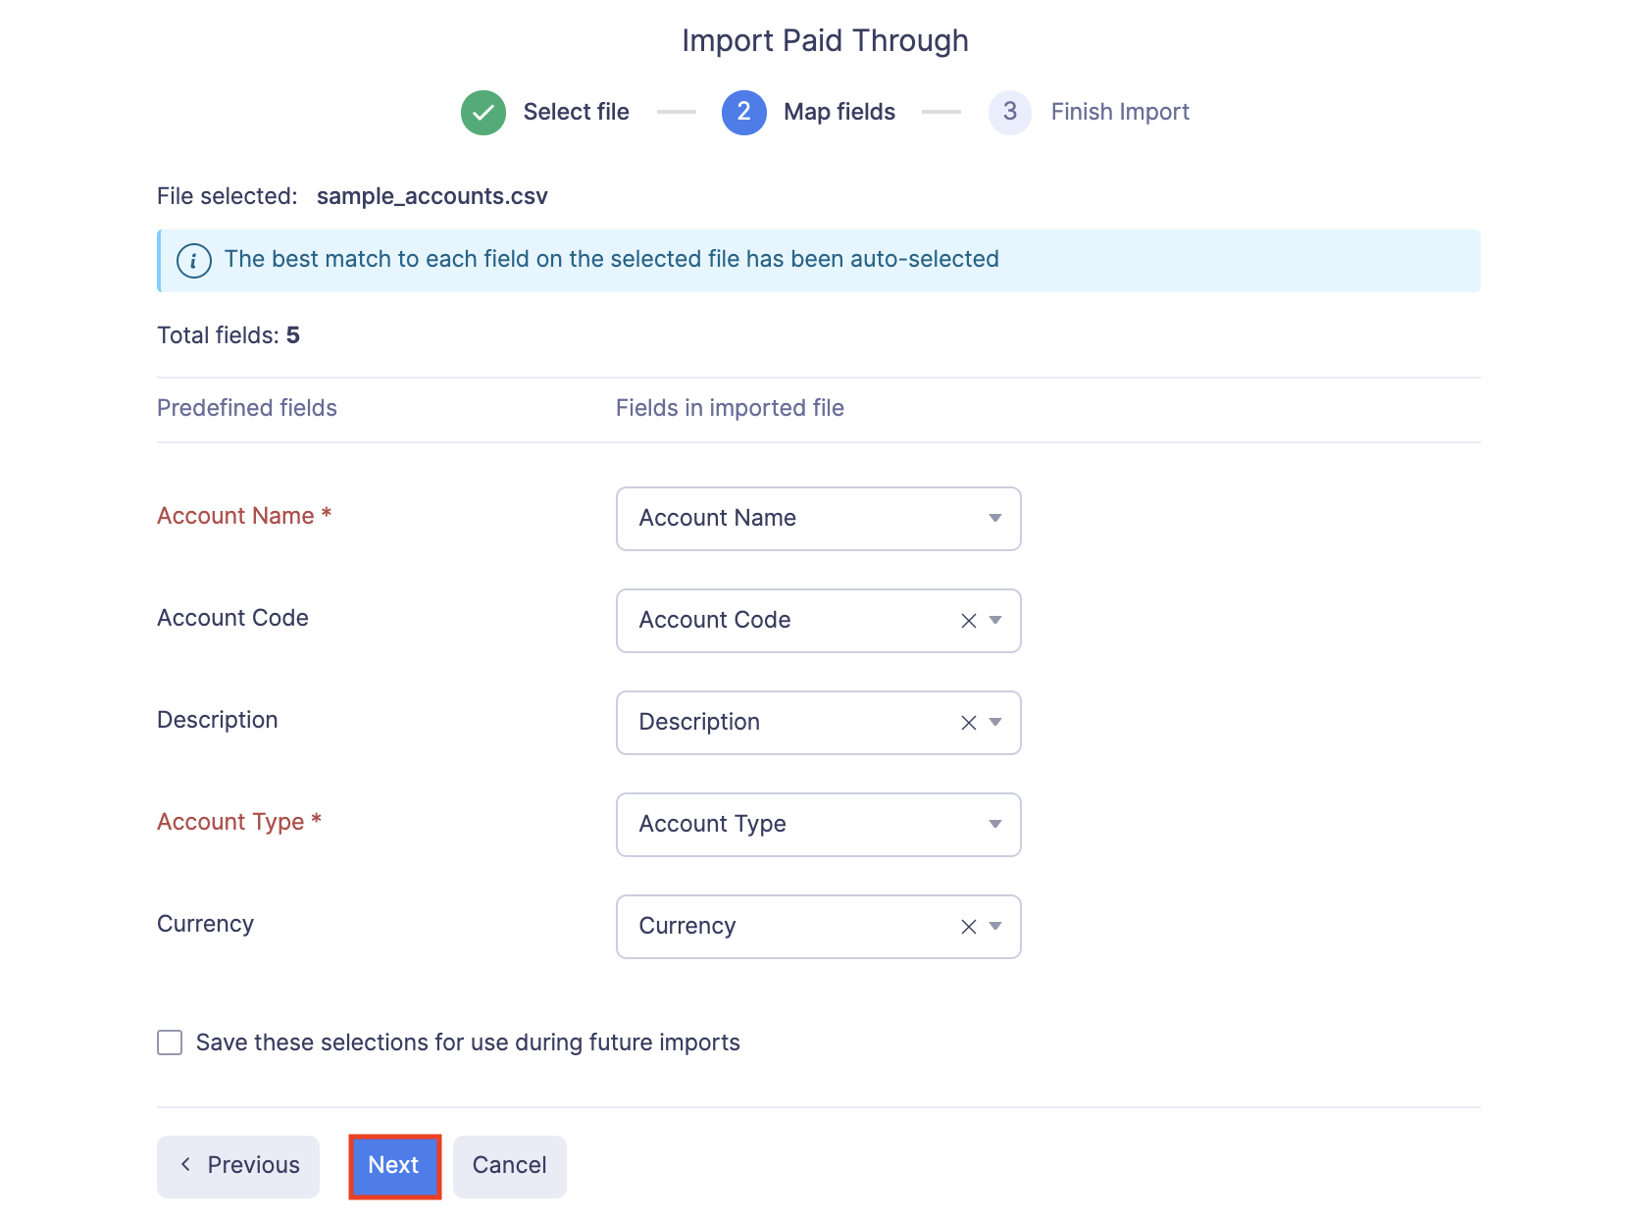Go to the Select file step
1626x1220 pixels.
click(576, 112)
